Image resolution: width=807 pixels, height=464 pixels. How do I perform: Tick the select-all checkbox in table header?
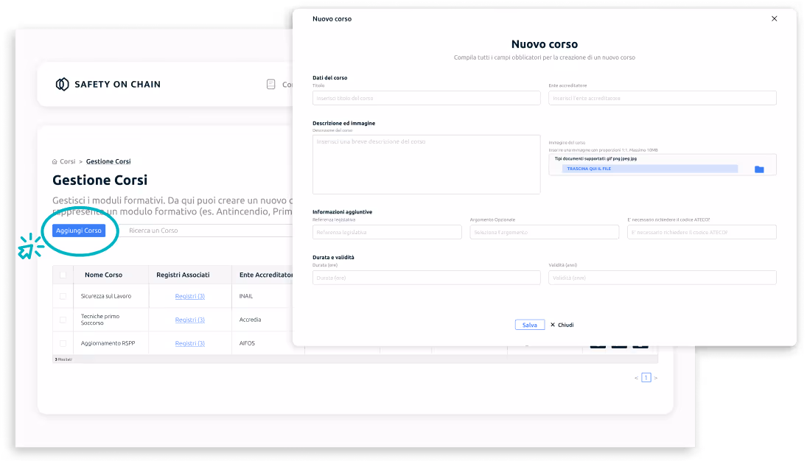63,275
